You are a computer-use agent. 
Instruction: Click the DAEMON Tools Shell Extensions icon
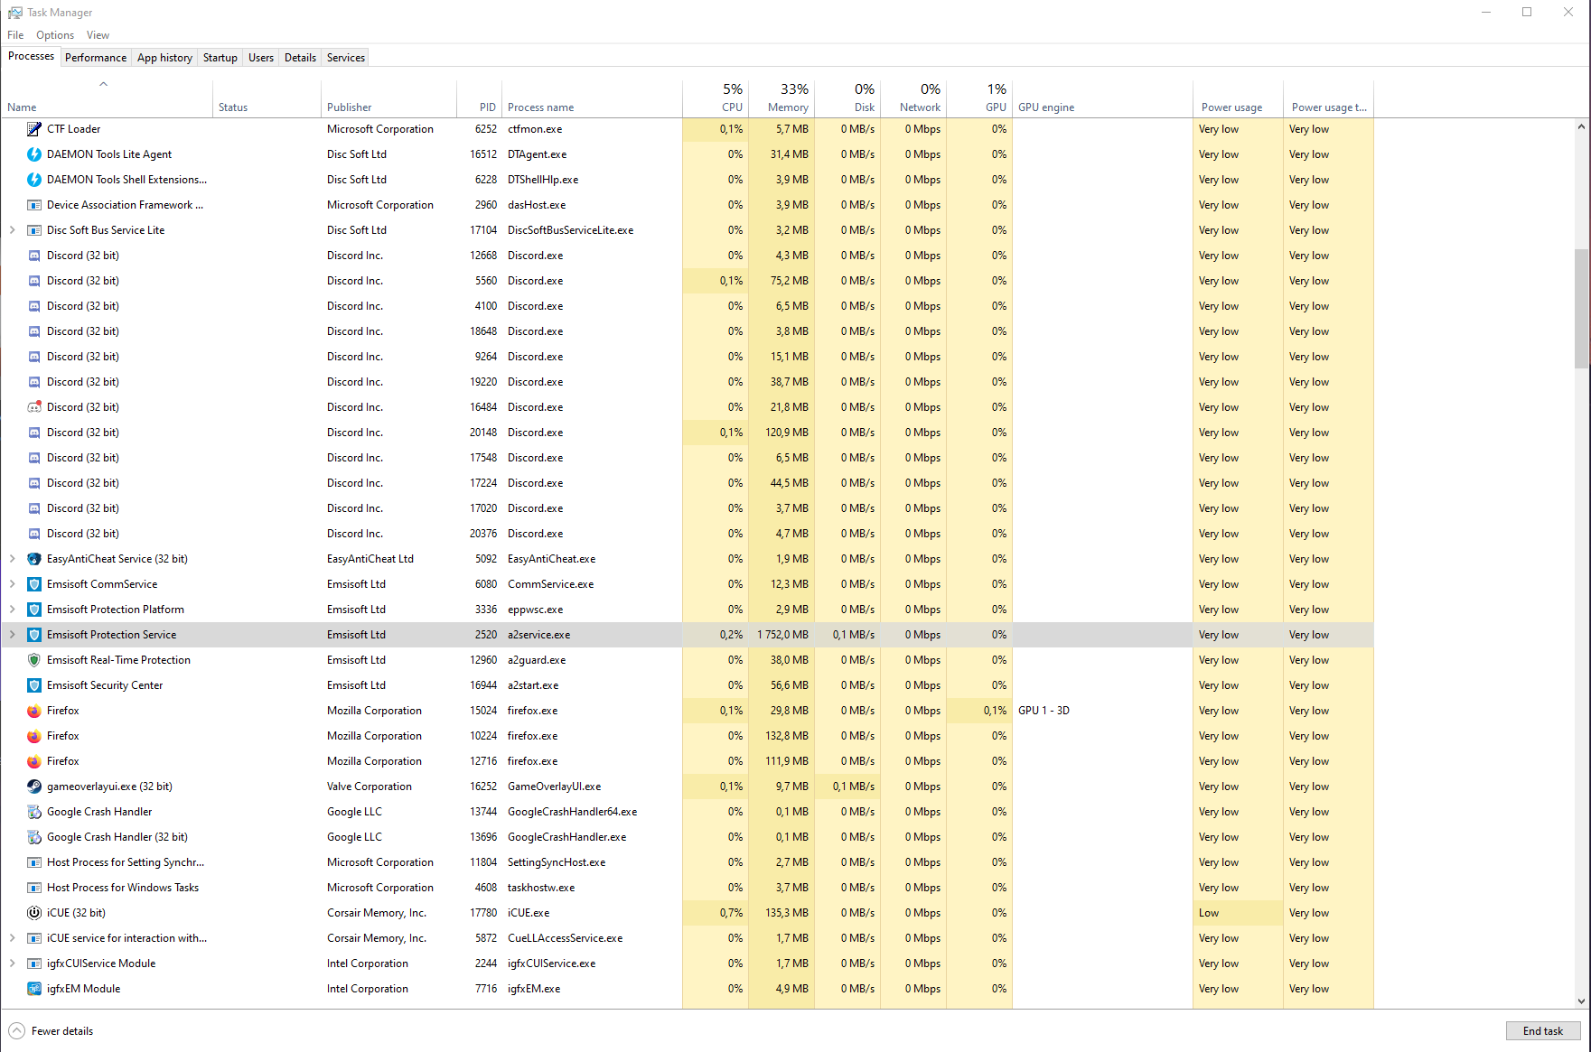(34, 180)
